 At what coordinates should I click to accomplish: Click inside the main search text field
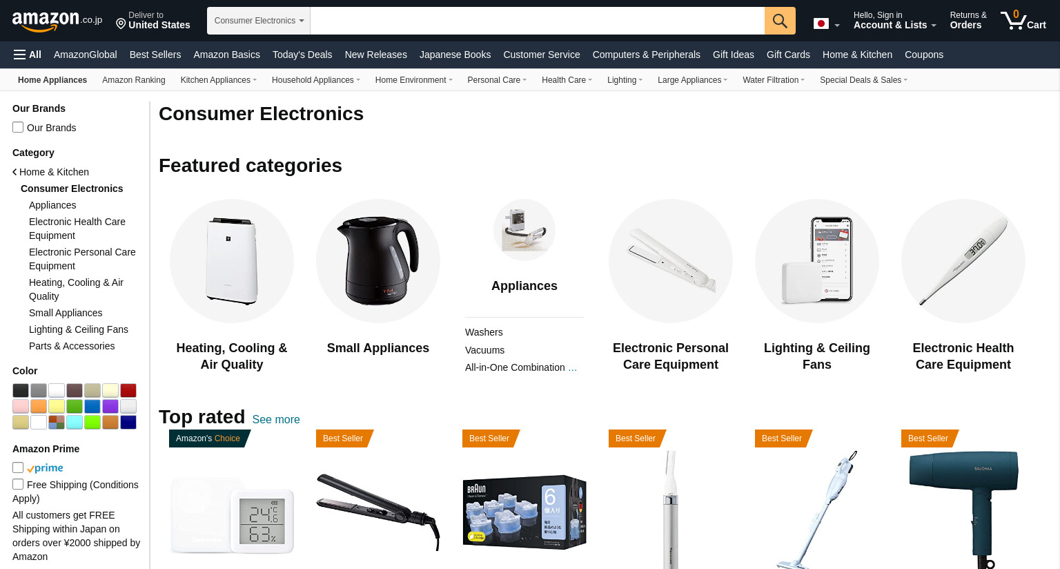(538, 21)
